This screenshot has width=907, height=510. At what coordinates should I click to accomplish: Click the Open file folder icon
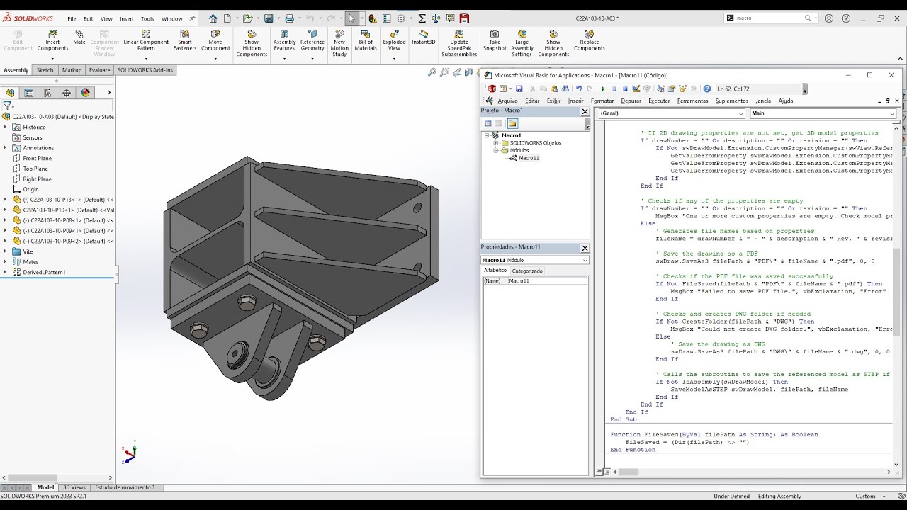[x=247, y=18]
